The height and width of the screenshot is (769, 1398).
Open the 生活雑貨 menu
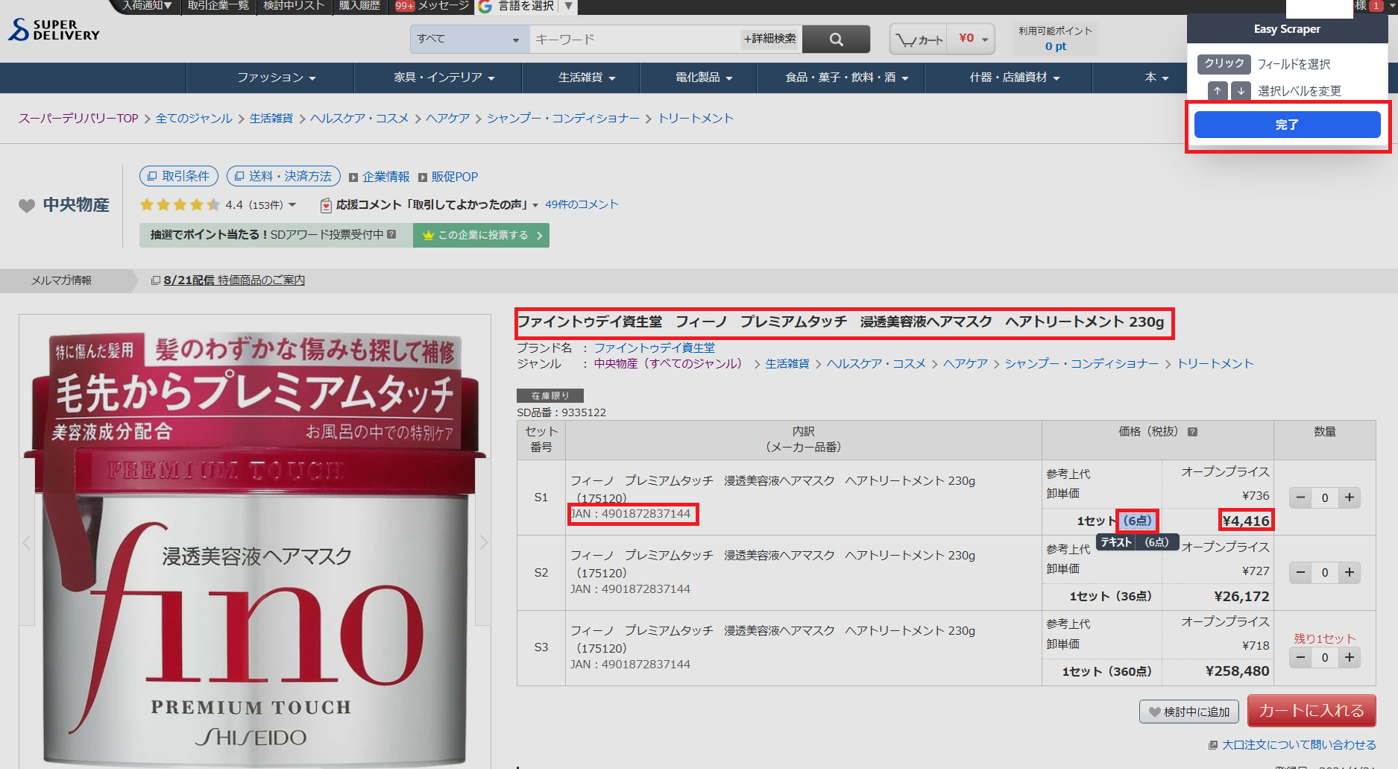pyautogui.click(x=587, y=78)
